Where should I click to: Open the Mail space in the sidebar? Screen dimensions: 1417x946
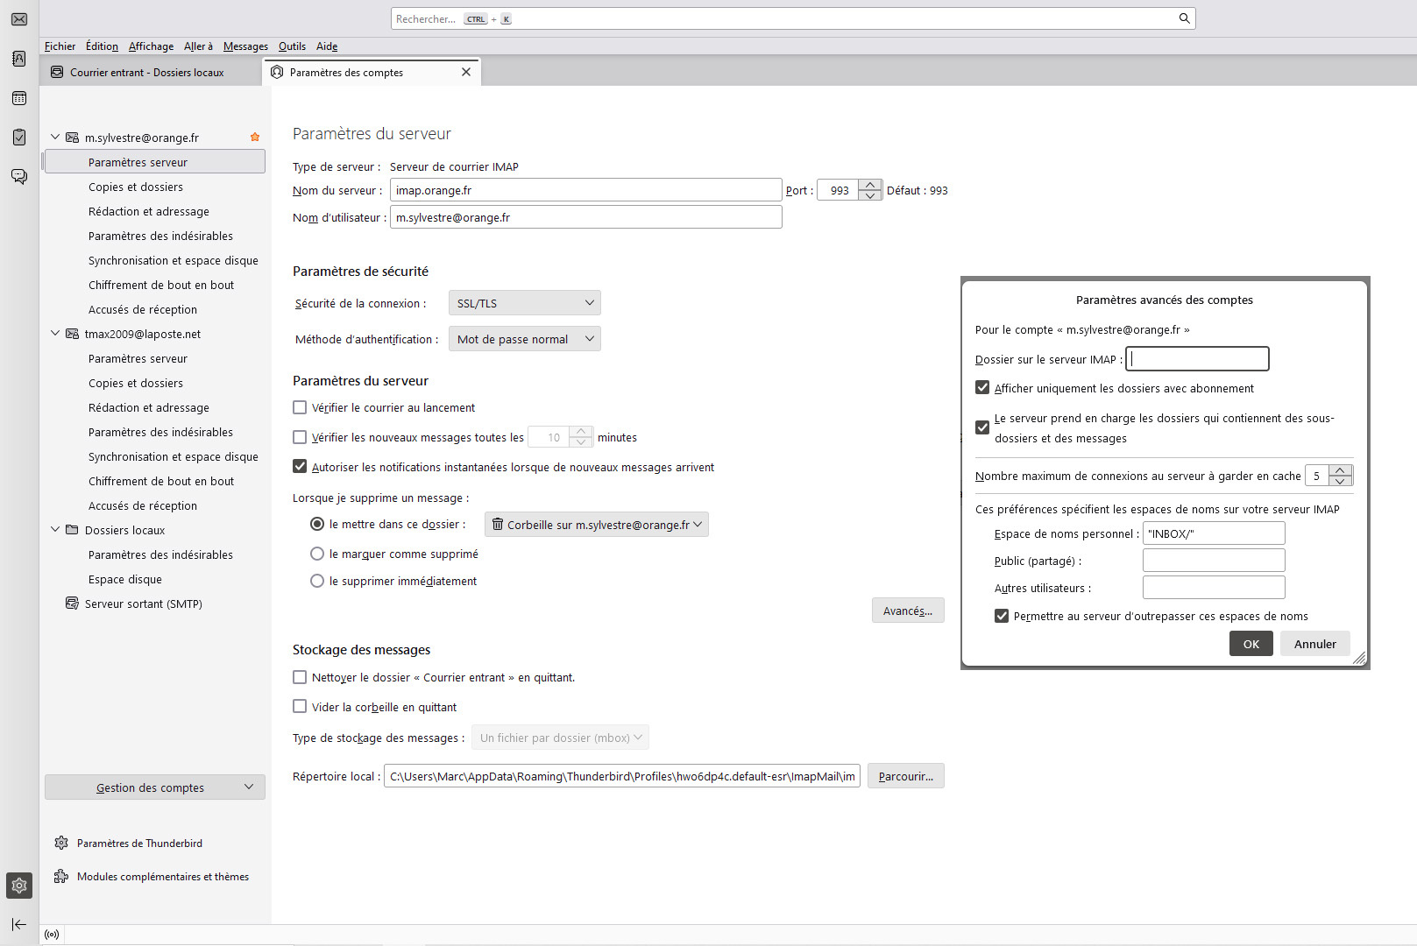[19, 19]
